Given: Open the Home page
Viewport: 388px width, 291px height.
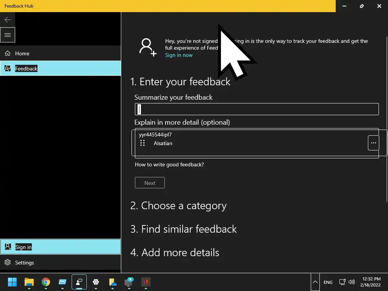Looking at the screenshot, I should tap(60, 53).
